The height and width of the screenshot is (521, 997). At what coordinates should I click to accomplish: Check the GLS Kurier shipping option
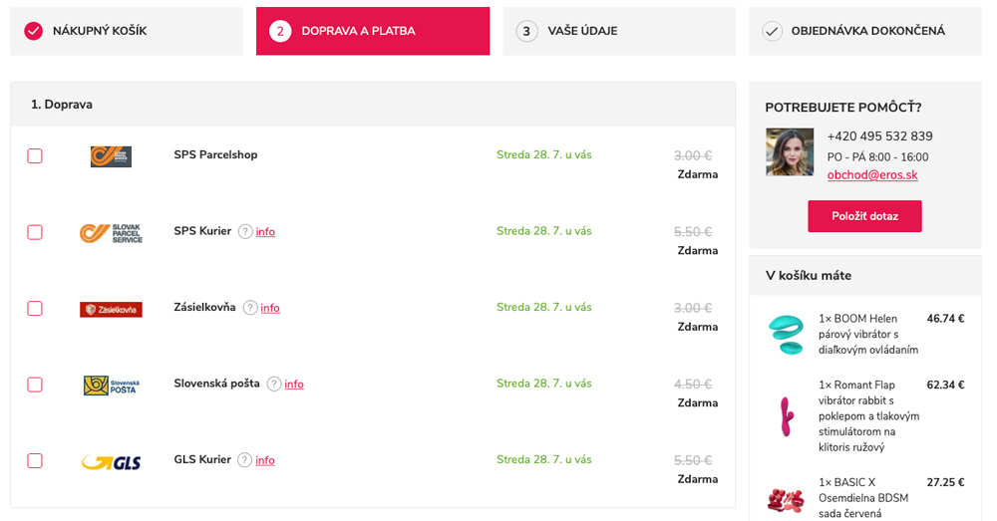tap(35, 461)
